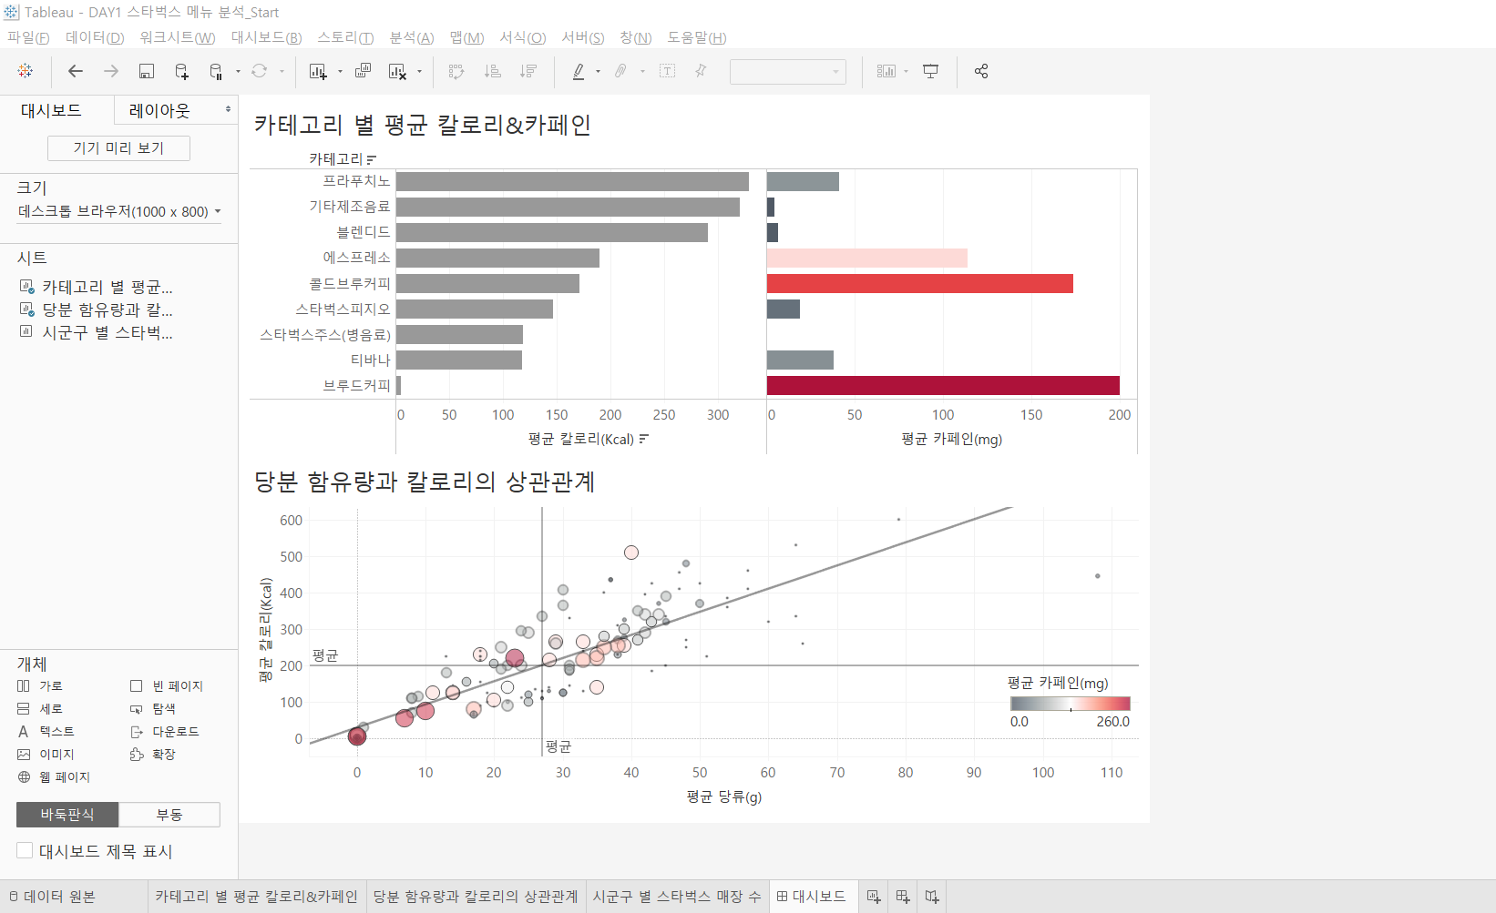Open dropdown arrow next to clear sheet

(x=419, y=71)
